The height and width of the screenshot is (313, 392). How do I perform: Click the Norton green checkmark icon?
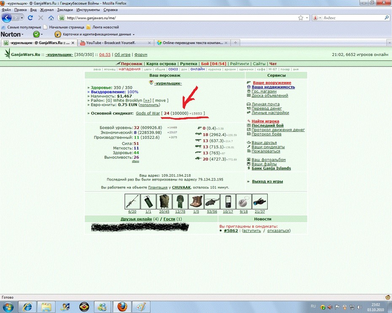(37, 34)
